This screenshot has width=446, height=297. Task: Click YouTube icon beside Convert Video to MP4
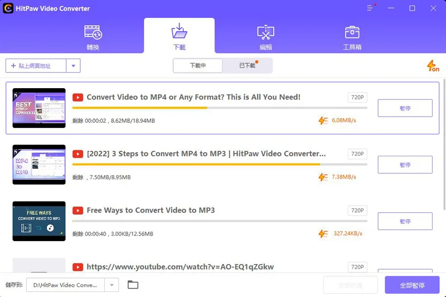[x=77, y=97]
